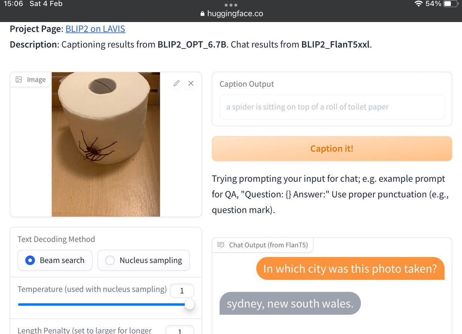The width and height of the screenshot is (462, 334).
Task: Click the Caption Output text field
Action: tap(332, 107)
